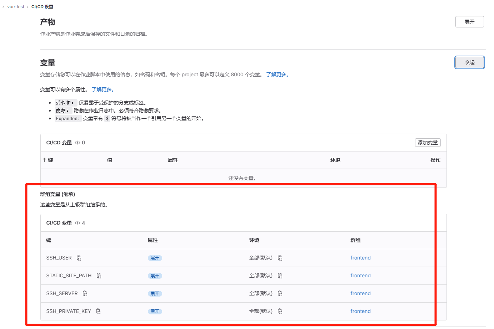This screenshot has width=494, height=329.
Task: Copy environment value in SSH_USER row
Action: (280, 258)
